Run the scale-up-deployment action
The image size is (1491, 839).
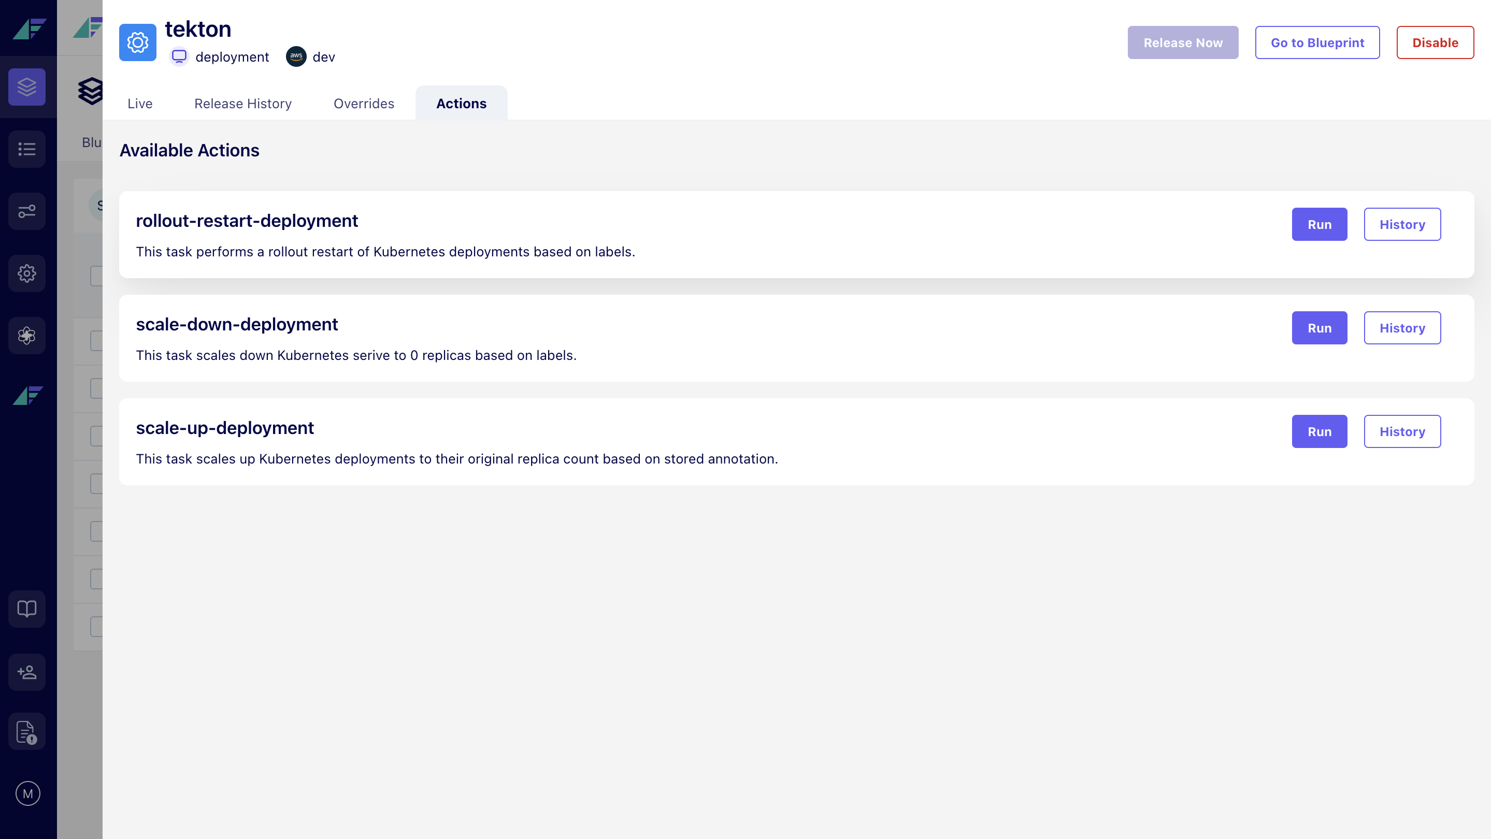click(1319, 431)
